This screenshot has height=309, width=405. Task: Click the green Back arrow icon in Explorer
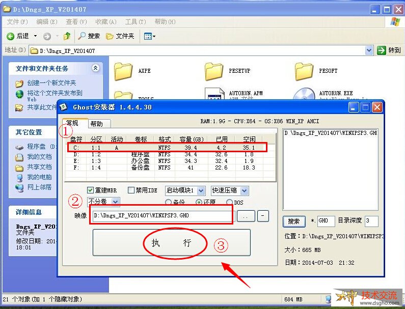10,36
